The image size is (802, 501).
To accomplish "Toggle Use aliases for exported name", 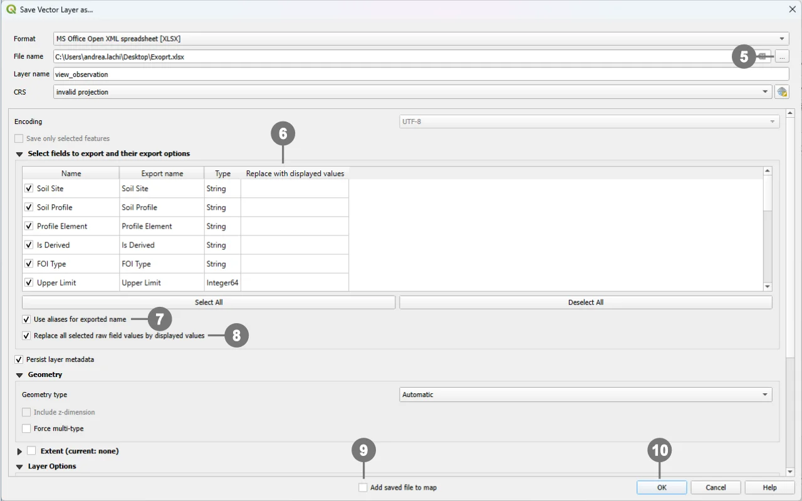I will click(x=26, y=319).
